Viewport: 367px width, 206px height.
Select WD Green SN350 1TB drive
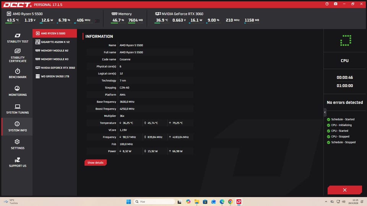55,76
